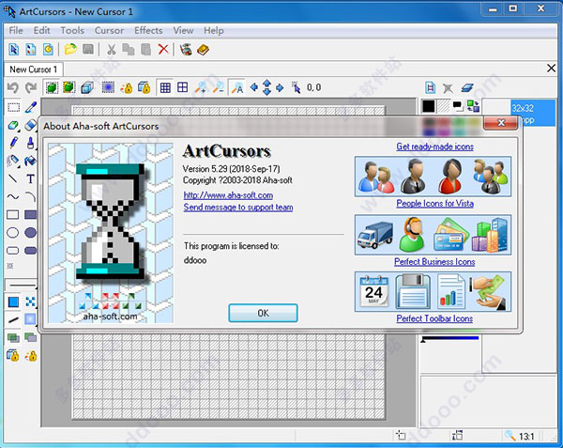Image resolution: width=563 pixels, height=448 pixels.
Task: Open the Tools menu
Action: pos(72,31)
